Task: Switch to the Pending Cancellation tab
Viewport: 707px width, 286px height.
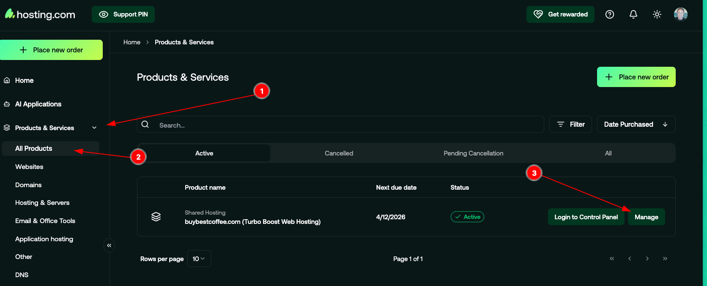Action: click(x=473, y=153)
